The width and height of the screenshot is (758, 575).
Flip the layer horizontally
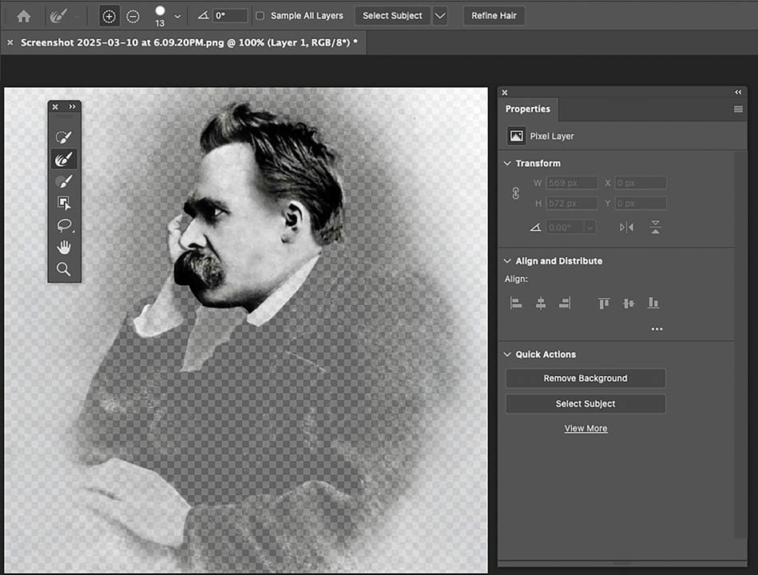[626, 227]
